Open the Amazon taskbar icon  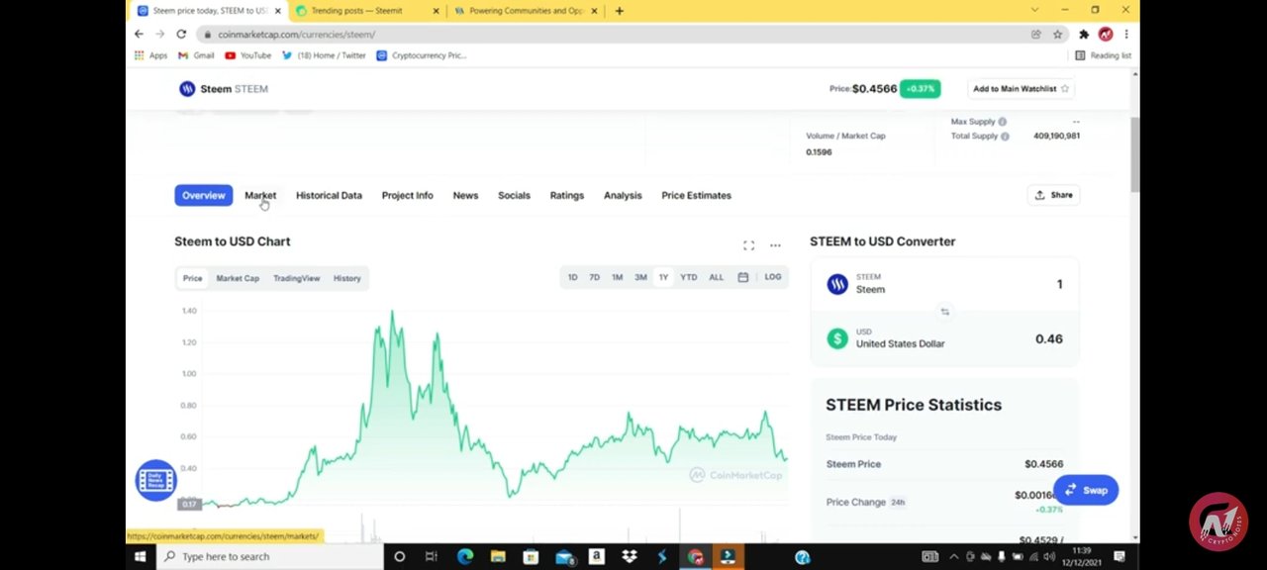(596, 557)
